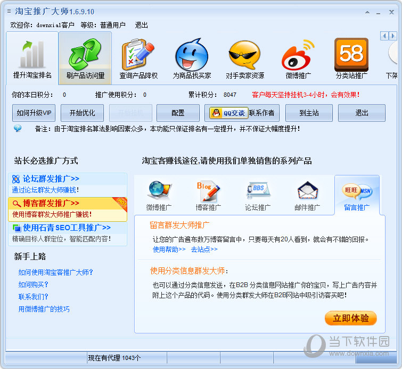Switch to 博客推广 Blog tab
This screenshot has height=369, width=402.
coord(208,196)
